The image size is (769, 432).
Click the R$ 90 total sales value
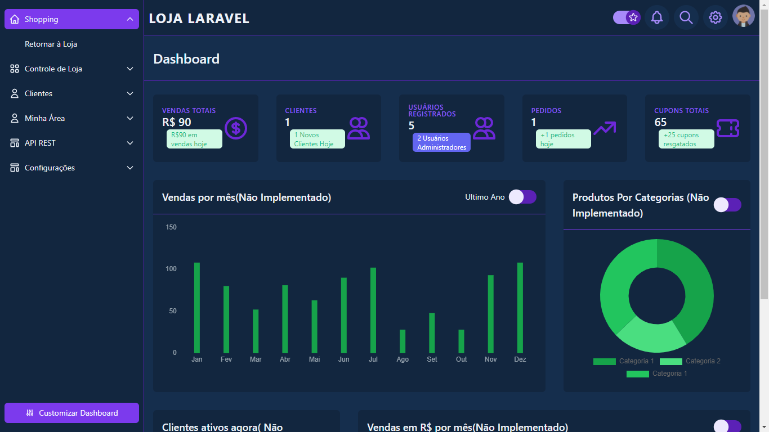pos(177,122)
